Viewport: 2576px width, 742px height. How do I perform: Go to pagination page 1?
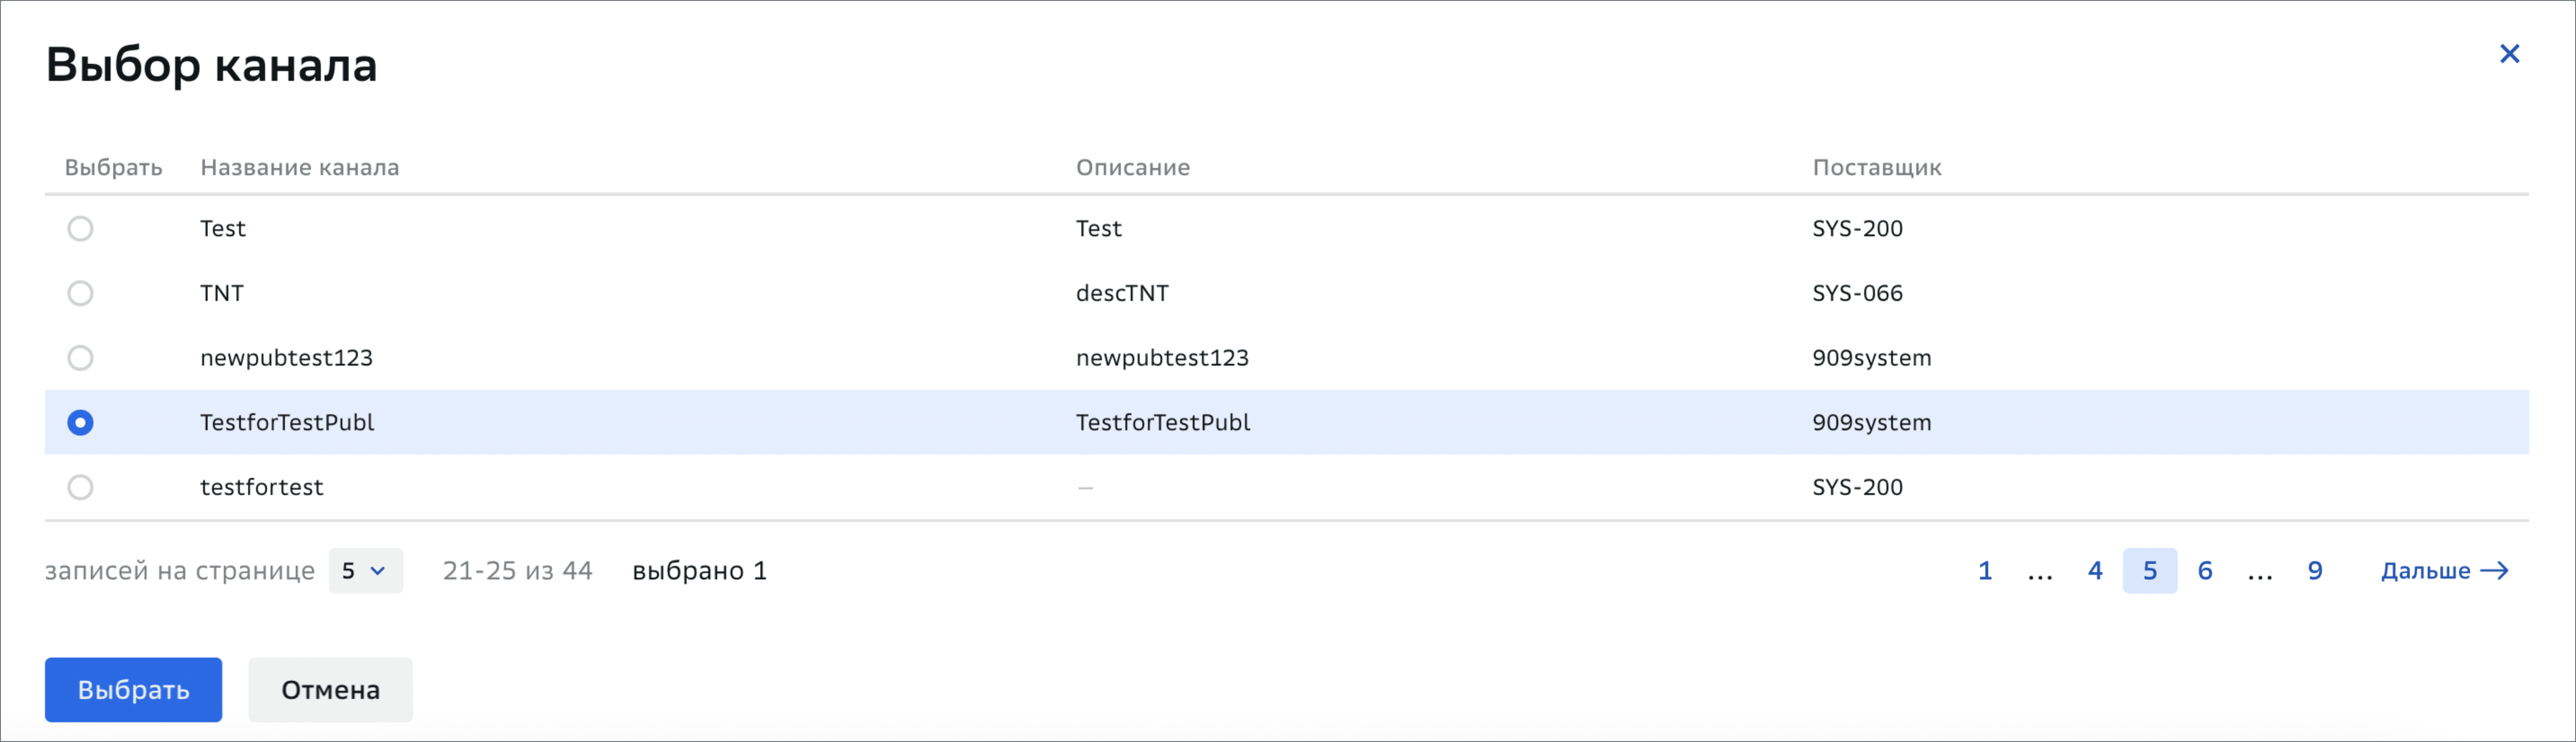click(1985, 570)
